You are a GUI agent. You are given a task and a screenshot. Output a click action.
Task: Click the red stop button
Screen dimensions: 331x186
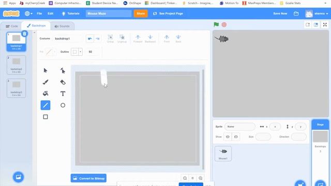[224, 25]
